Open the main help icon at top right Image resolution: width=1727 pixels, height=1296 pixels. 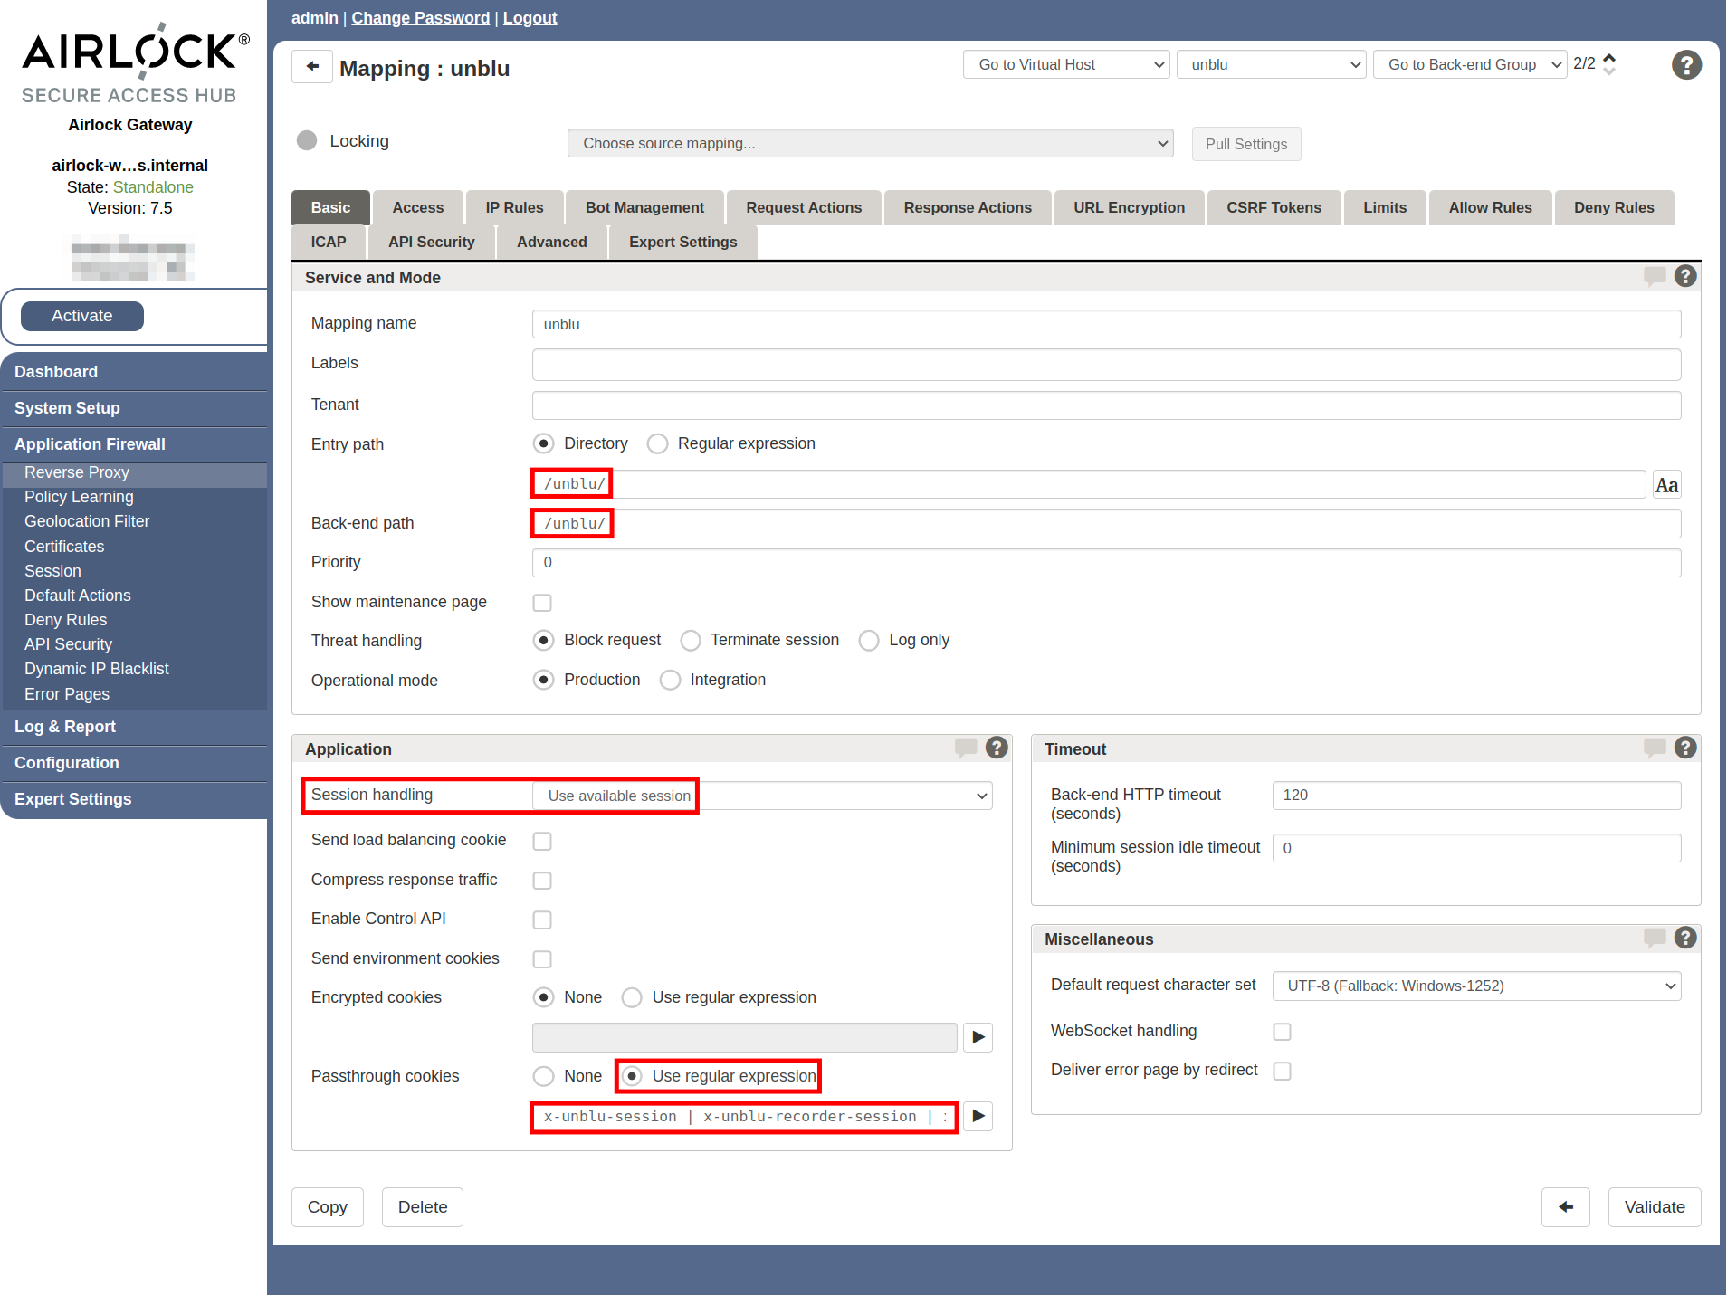(1685, 65)
